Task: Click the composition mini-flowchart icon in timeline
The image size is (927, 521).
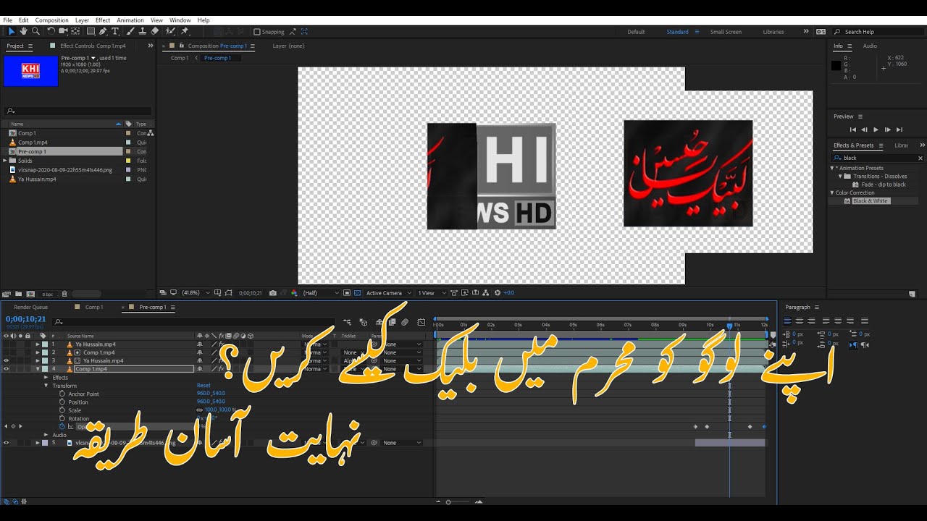Action: pyautogui.click(x=348, y=322)
